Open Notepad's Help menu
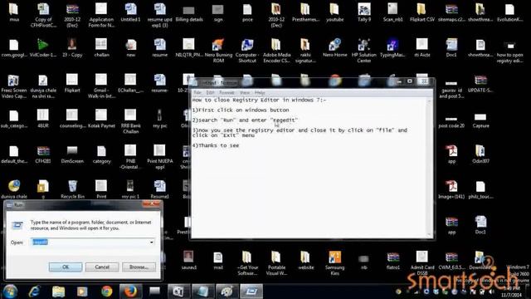Screen dimensions: 531x299 click(260, 92)
